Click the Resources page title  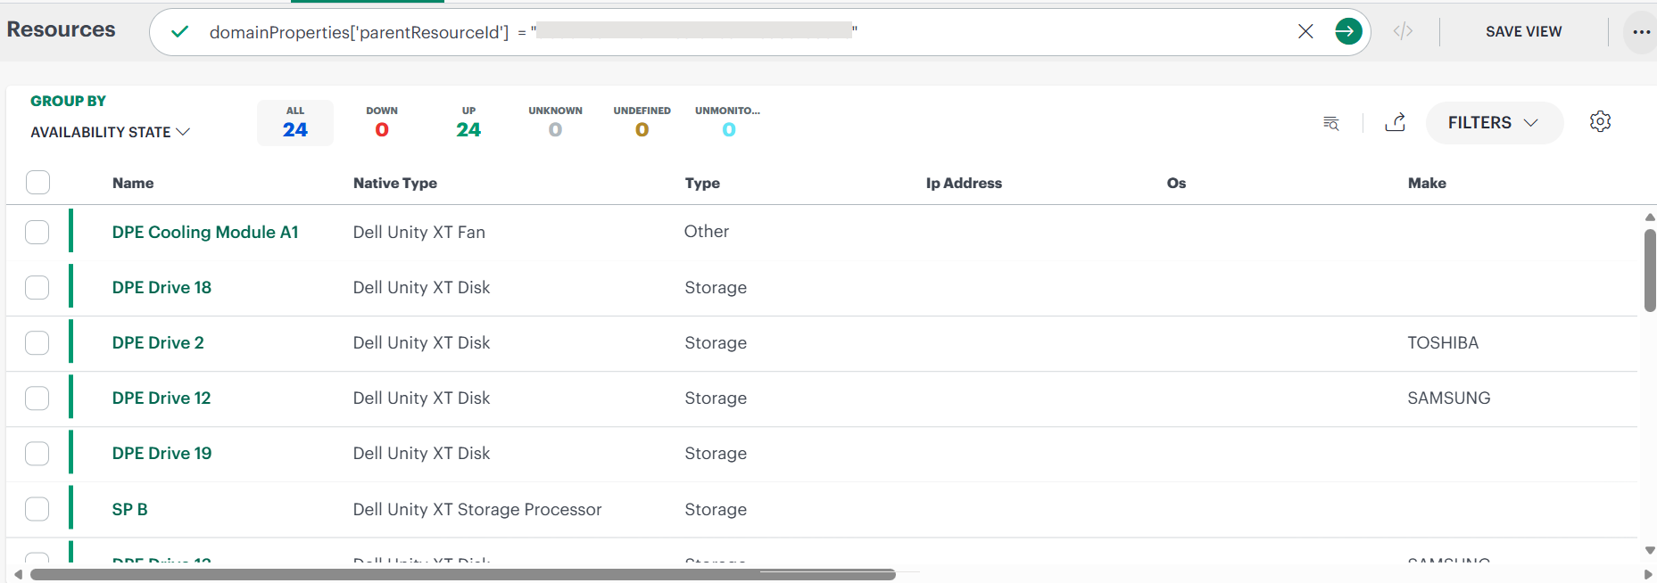[61, 29]
